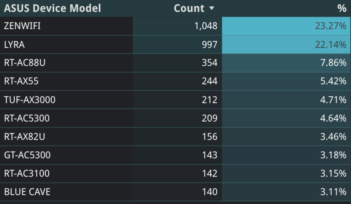Click the Count sort arrow icon

pyautogui.click(x=211, y=8)
